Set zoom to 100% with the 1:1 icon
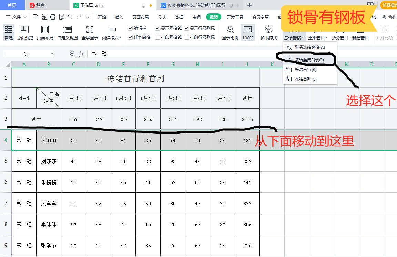This screenshot has height=257, width=397. 247,33
